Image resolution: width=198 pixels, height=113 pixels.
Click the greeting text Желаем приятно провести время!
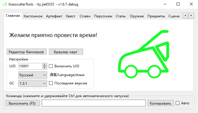click(x=53, y=35)
